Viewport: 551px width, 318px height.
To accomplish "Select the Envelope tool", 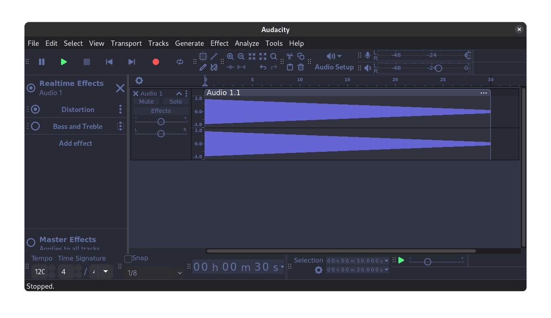I will [214, 56].
